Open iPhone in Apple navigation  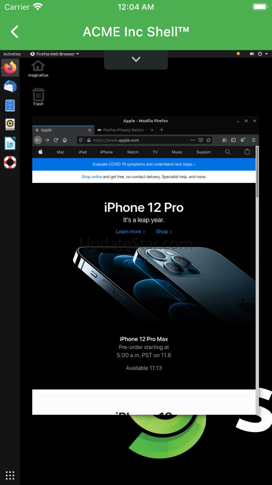(106, 152)
